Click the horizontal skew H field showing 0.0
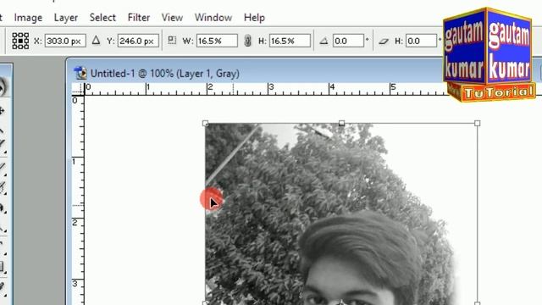The width and height of the screenshot is (542, 305). click(421, 41)
